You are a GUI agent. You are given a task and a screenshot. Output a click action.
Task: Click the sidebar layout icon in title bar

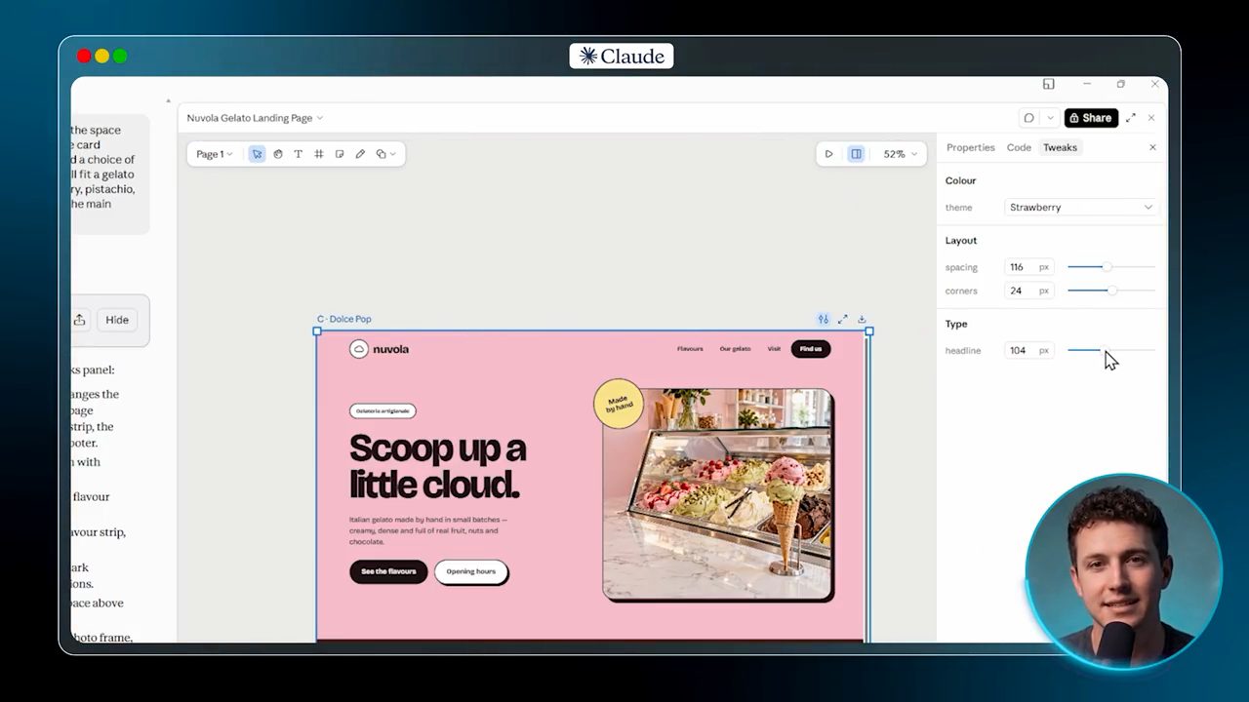tap(1048, 84)
